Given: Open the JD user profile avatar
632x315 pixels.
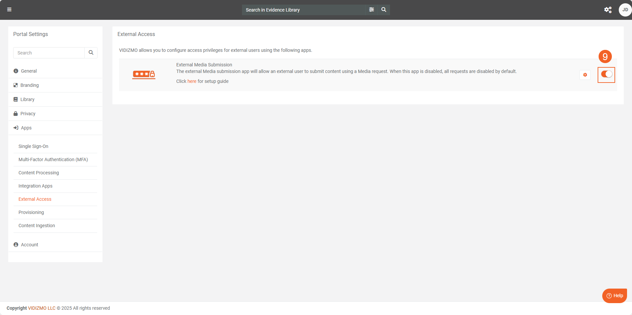Looking at the screenshot, I should coord(625,10).
